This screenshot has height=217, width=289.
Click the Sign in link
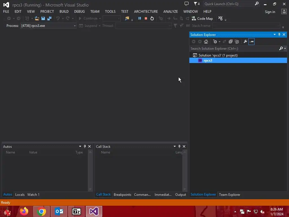pos(270,12)
